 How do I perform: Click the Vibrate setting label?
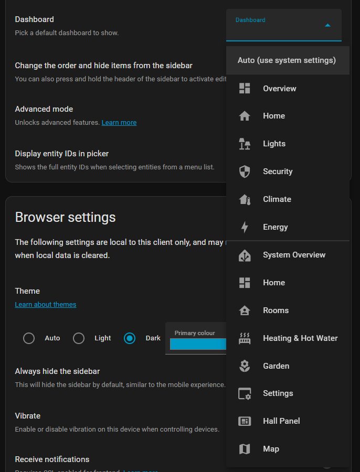click(x=28, y=416)
